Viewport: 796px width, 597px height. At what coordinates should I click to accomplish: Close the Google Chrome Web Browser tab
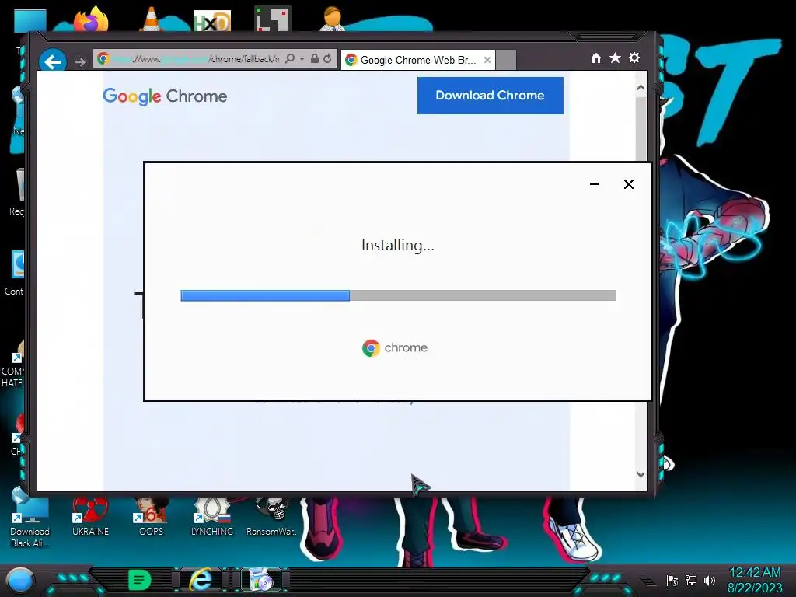(487, 60)
